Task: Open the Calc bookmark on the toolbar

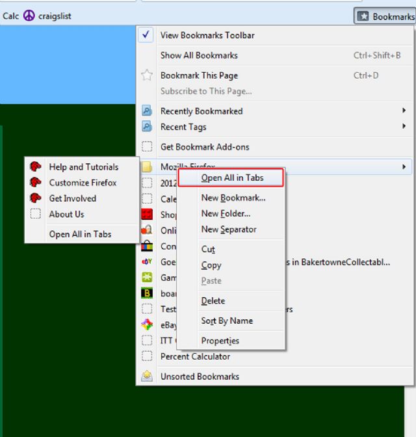Action: [x=10, y=16]
